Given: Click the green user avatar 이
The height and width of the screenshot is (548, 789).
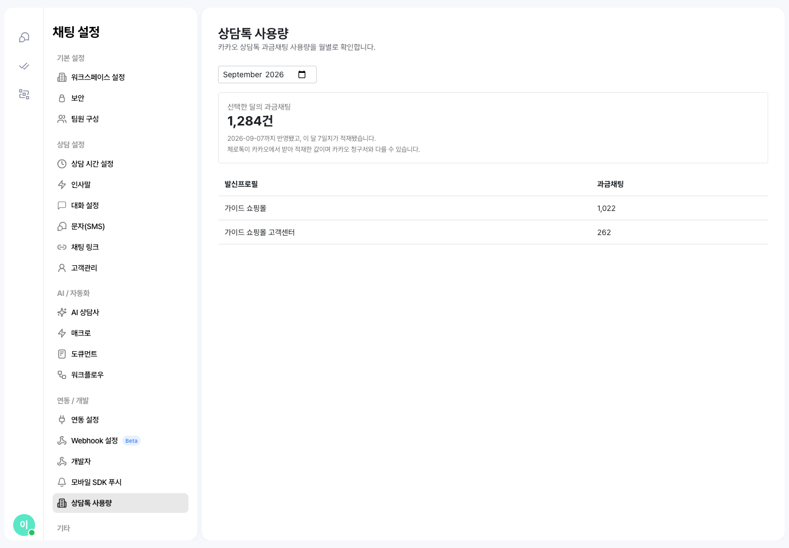Looking at the screenshot, I should point(24,525).
